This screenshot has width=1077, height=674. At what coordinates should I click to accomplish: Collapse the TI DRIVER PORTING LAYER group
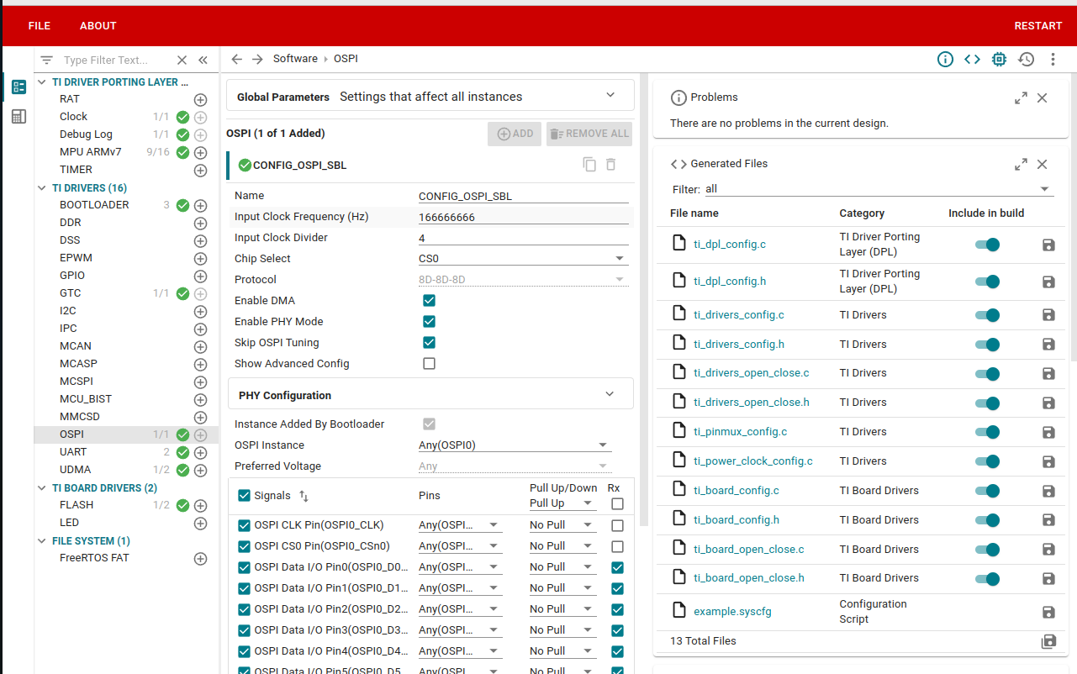pos(43,82)
